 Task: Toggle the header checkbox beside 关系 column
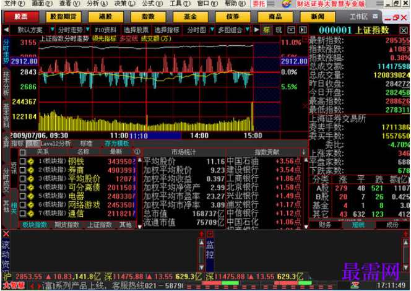(23, 152)
